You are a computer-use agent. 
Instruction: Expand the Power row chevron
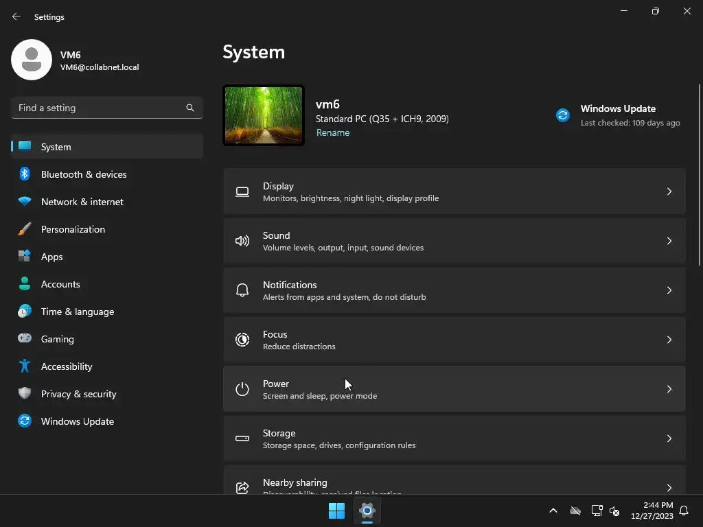point(669,389)
